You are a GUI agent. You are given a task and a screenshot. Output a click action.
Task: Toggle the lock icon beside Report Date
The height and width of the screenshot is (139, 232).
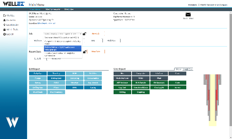tap(84, 52)
